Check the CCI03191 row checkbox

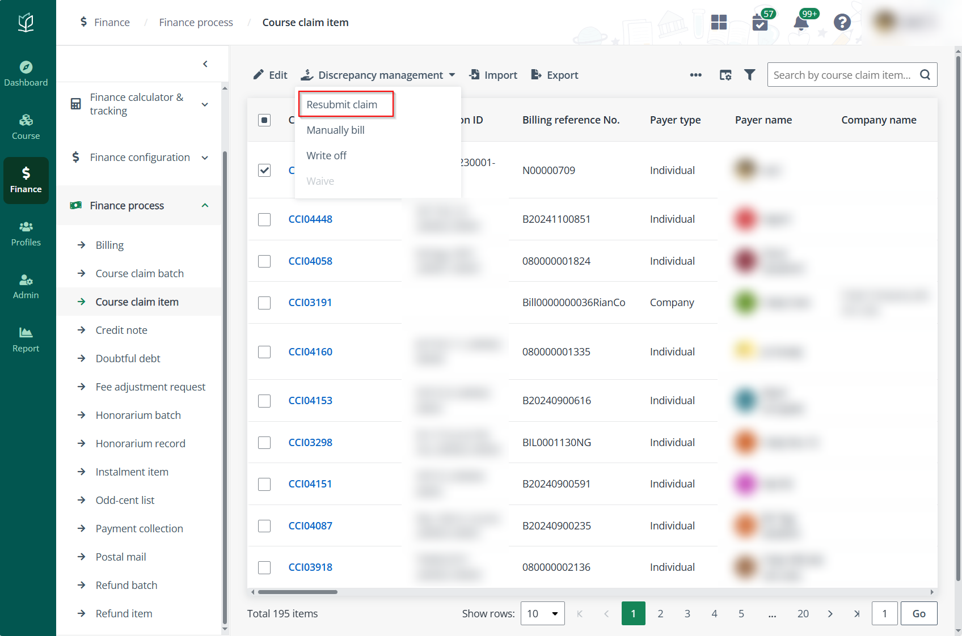pos(264,303)
